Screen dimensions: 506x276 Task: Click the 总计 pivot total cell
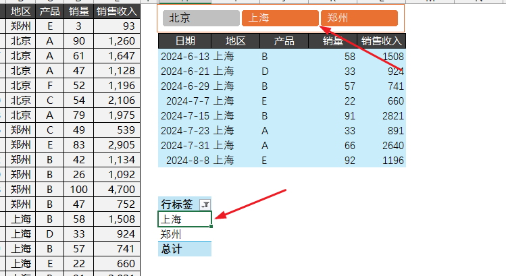pos(184,249)
